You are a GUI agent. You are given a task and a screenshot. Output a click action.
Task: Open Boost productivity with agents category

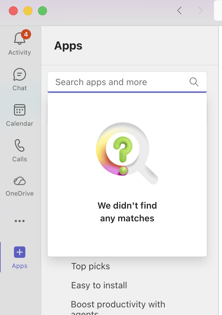point(118,305)
